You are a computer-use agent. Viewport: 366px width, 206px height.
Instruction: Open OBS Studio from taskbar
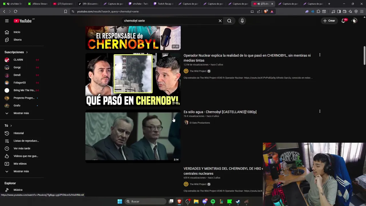[x=188, y=201]
